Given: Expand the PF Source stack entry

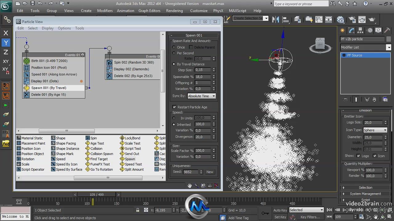Looking at the screenshot, I should click(344, 55).
